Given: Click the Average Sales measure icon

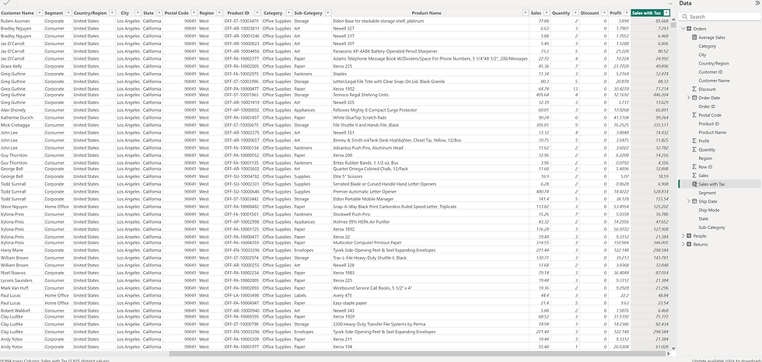Looking at the screenshot, I should (x=694, y=37).
